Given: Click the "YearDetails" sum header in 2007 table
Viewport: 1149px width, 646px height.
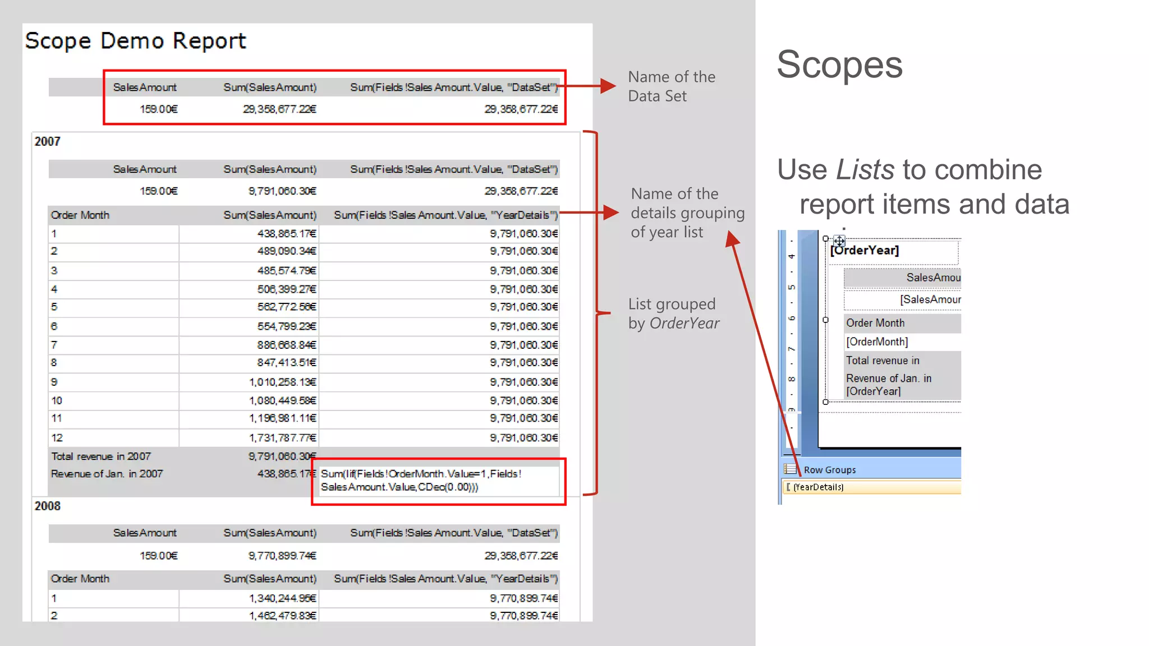Looking at the screenshot, I should pyautogui.click(x=446, y=215).
